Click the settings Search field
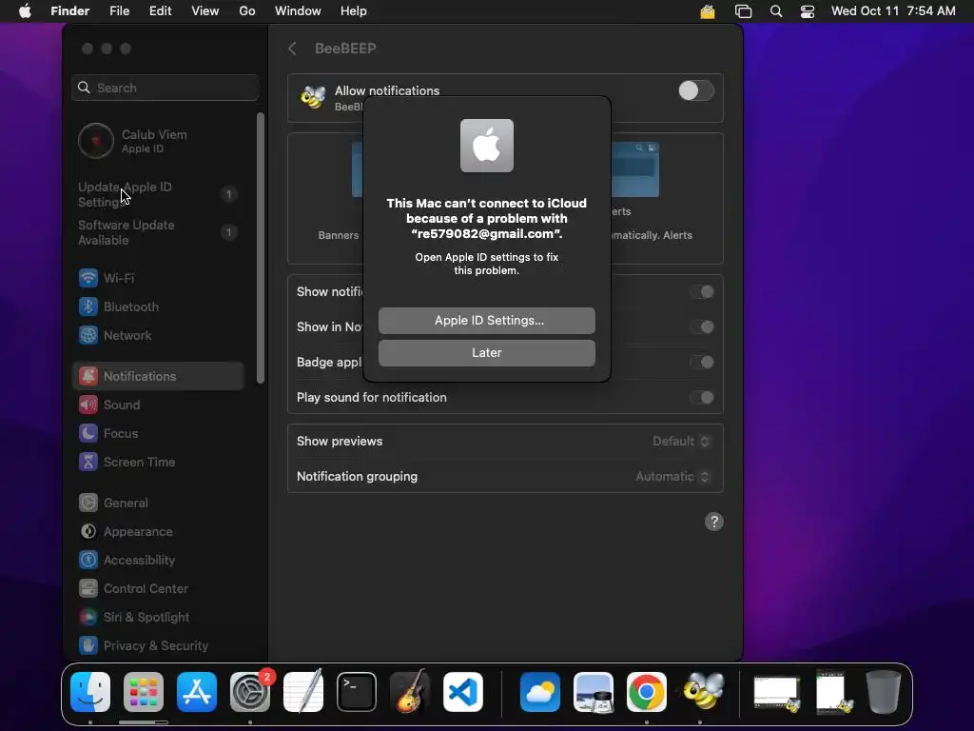This screenshot has width=974, height=731. click(166, 88)
